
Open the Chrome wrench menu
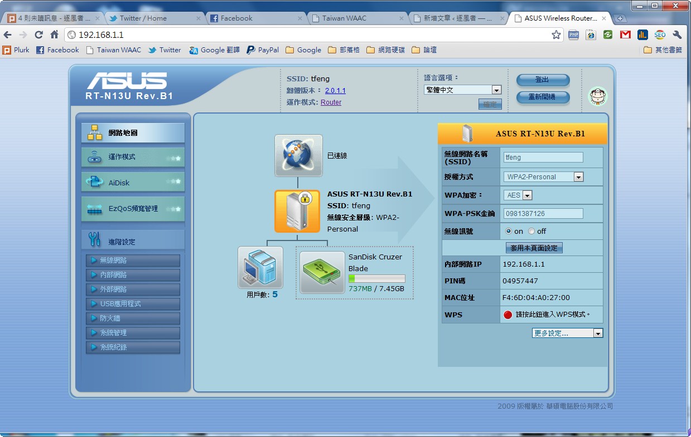tap(678, 35)
